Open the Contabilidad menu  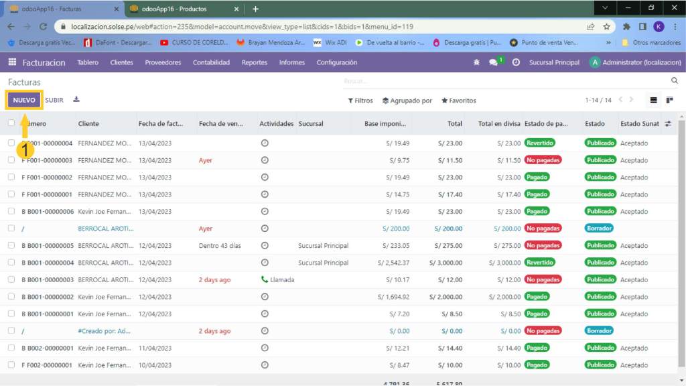[x=211, y=62]
